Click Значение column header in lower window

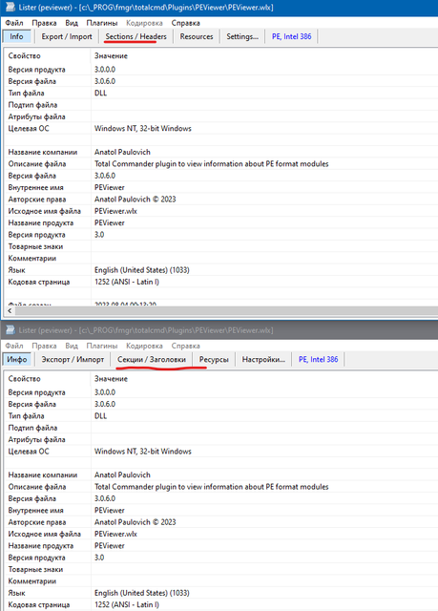264,379
